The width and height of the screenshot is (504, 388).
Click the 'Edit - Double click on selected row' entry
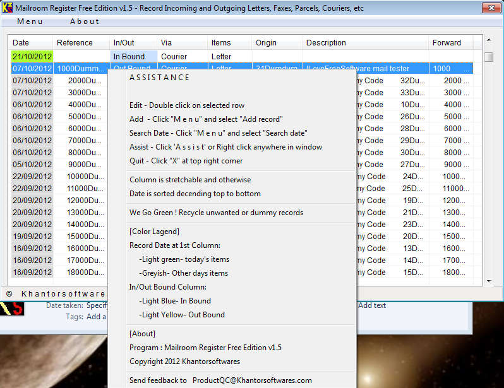[x=187, y=105]
